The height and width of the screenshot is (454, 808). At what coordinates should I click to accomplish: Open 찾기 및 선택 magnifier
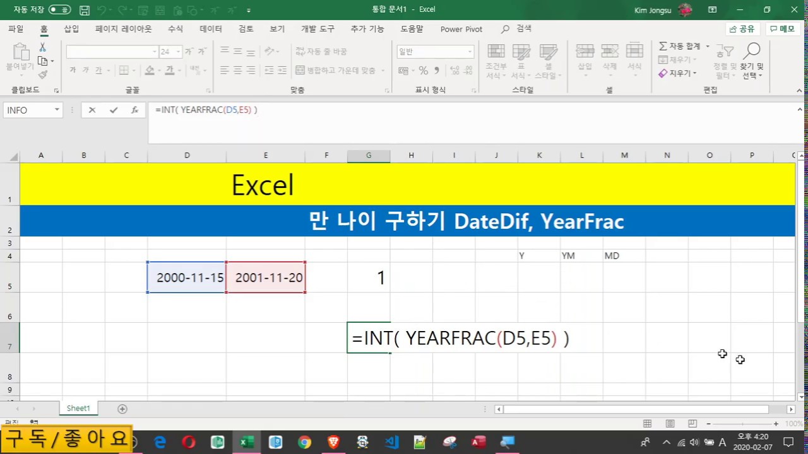[752, 61]
